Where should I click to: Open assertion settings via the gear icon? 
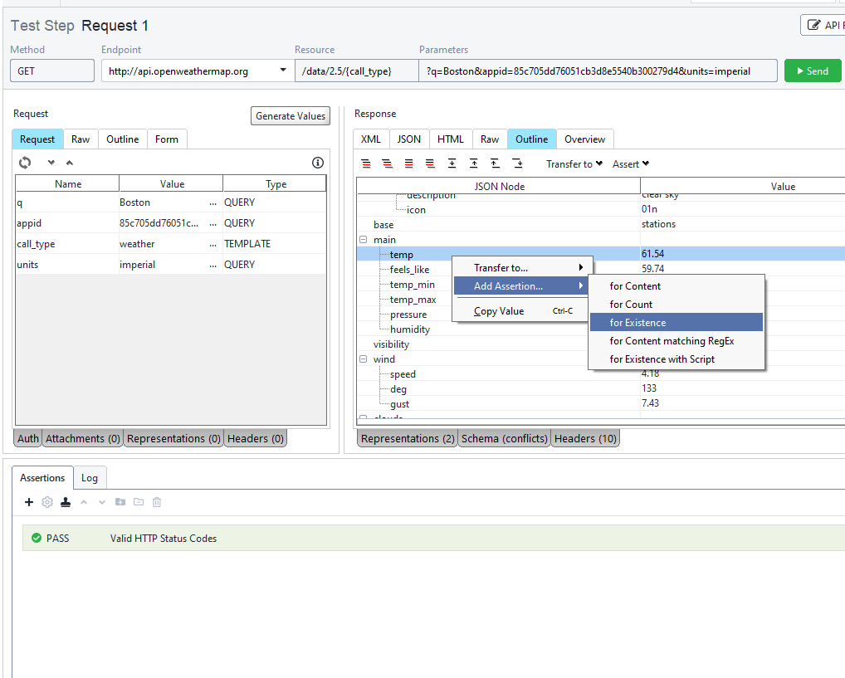coord(47,502)
